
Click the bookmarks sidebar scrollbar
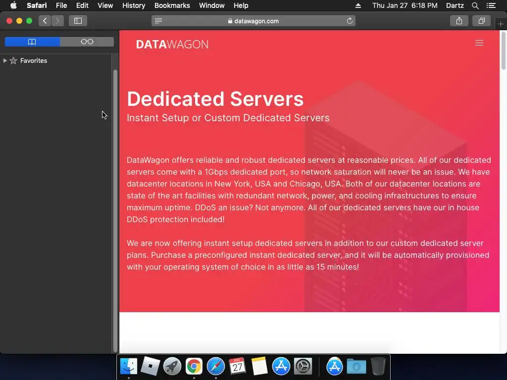[115, 211]
